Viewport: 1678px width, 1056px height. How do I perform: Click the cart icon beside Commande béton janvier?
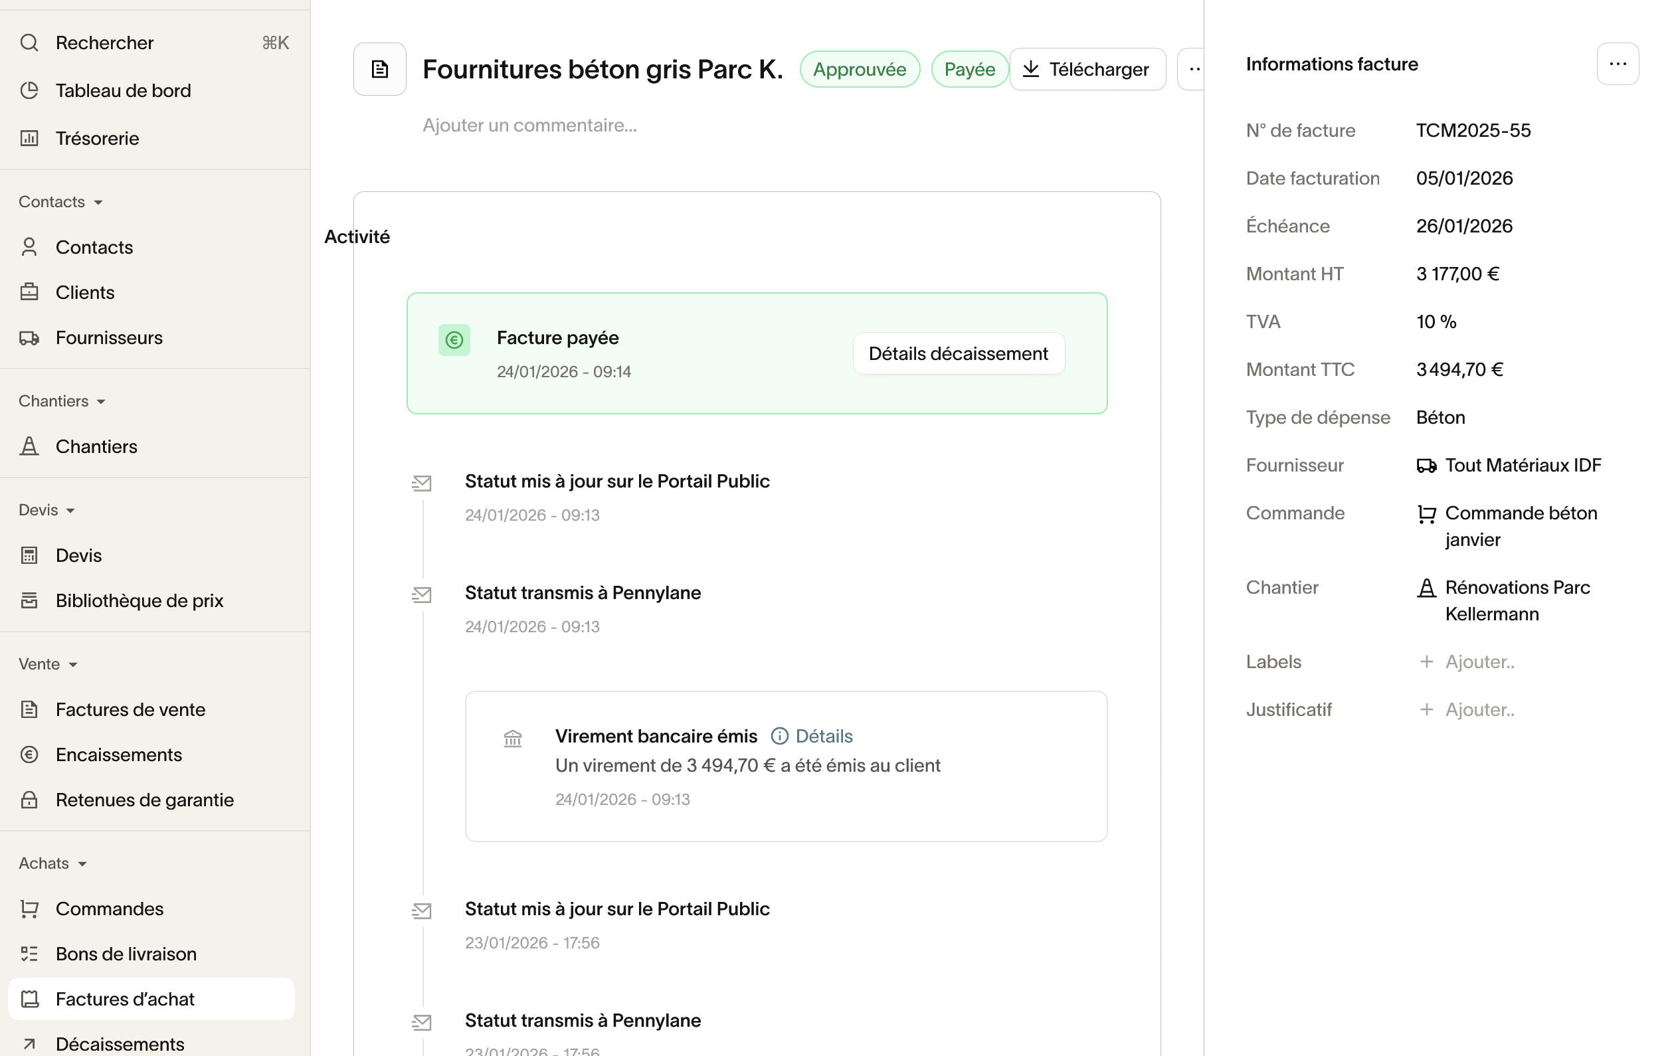[x=1426, y=514]
